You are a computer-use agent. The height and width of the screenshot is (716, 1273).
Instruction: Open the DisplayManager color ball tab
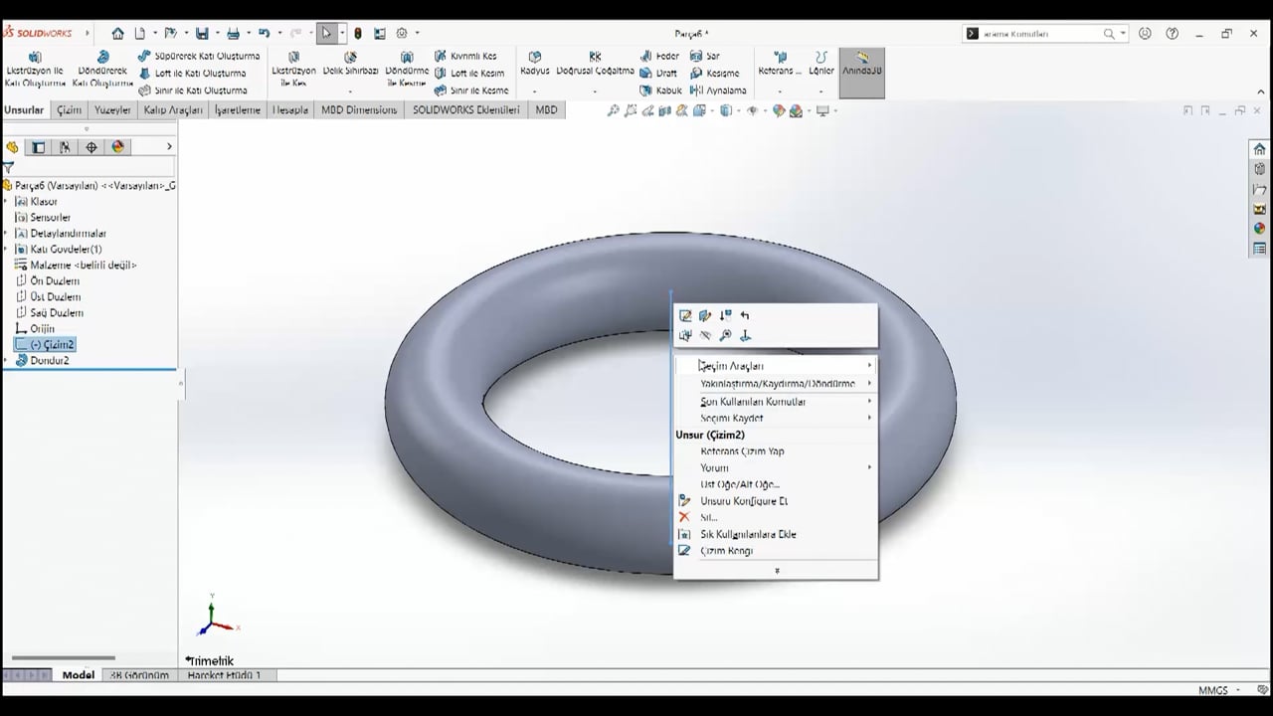pos(117,147)
